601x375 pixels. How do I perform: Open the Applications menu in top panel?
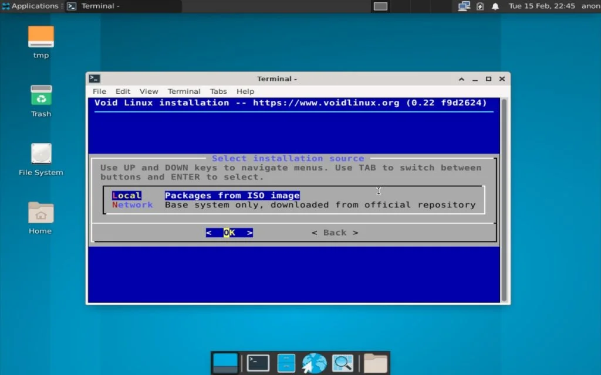pyautogui.click(x=29, y=6)
